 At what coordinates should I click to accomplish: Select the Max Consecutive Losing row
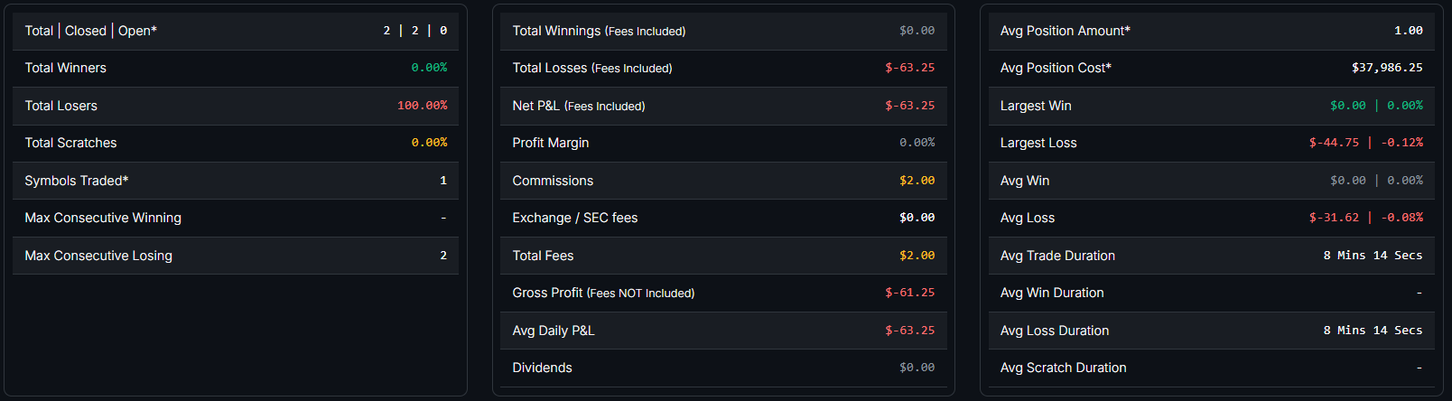pyautogui.click(x=236, y=256)
